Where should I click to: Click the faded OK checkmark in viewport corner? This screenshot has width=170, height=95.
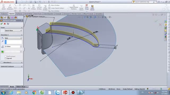(x=156, y=21)
